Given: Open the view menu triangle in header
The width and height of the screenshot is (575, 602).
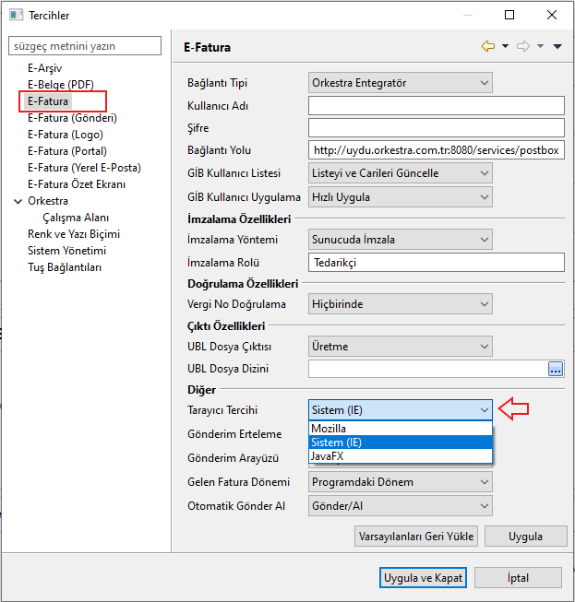Looking at the screenshot, I should pos(557,47).
